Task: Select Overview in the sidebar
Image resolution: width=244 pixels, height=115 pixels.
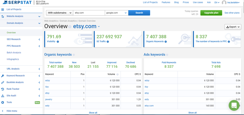Action: coord(11,33)
